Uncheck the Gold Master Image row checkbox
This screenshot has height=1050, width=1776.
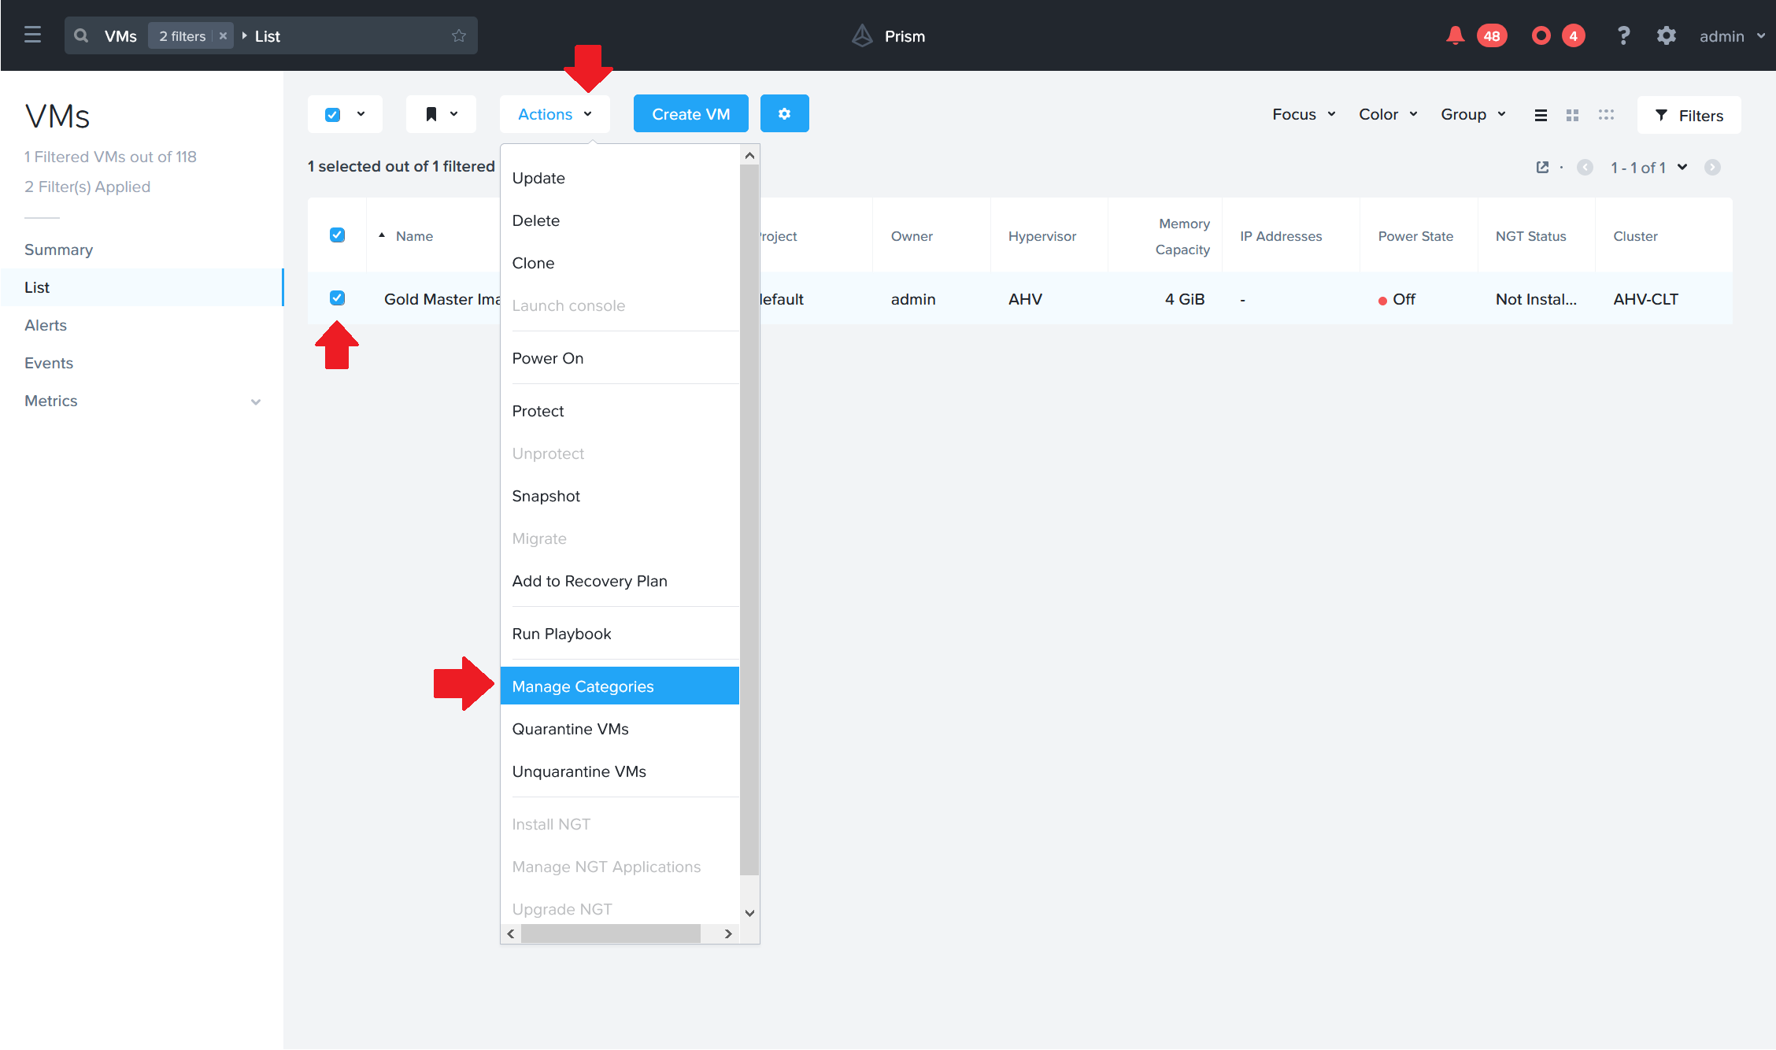(x=337, y=298)
